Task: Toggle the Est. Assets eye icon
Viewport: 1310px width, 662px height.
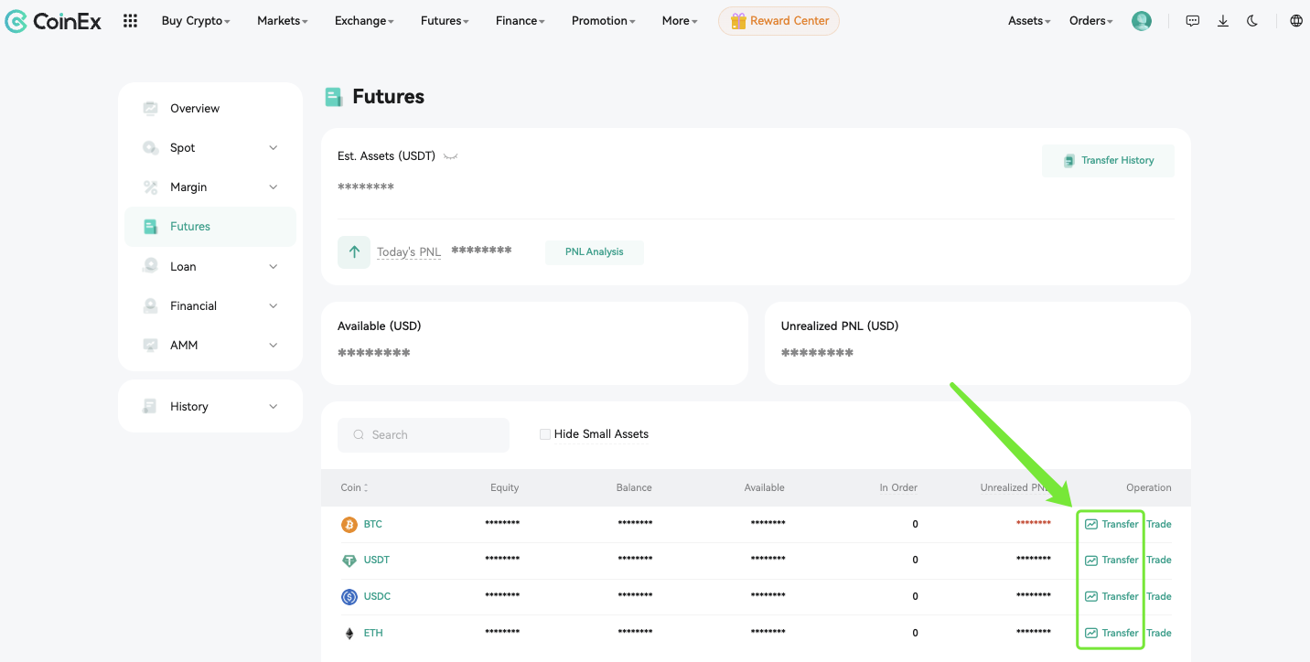Action: point(451,156)
